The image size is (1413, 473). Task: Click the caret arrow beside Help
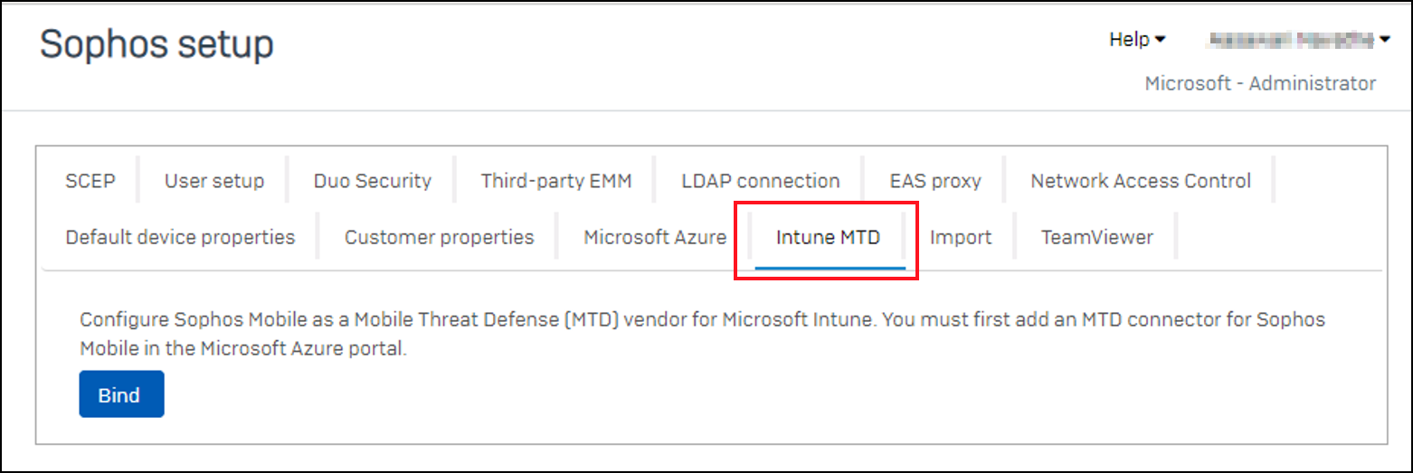pyautogui.click(x=1161, y=40)
